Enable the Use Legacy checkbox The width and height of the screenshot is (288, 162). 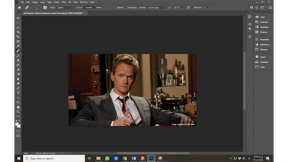point(126,7)
